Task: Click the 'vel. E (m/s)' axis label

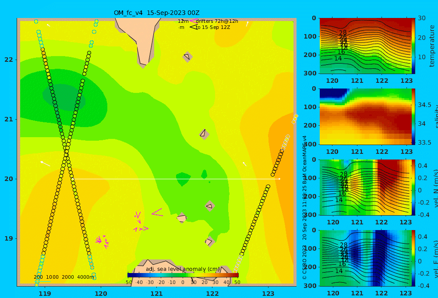Action: [x=435, y=259]
